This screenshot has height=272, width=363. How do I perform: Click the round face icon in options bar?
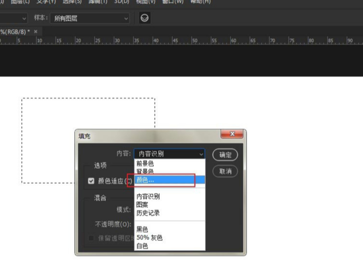click(x=145, y=18)
